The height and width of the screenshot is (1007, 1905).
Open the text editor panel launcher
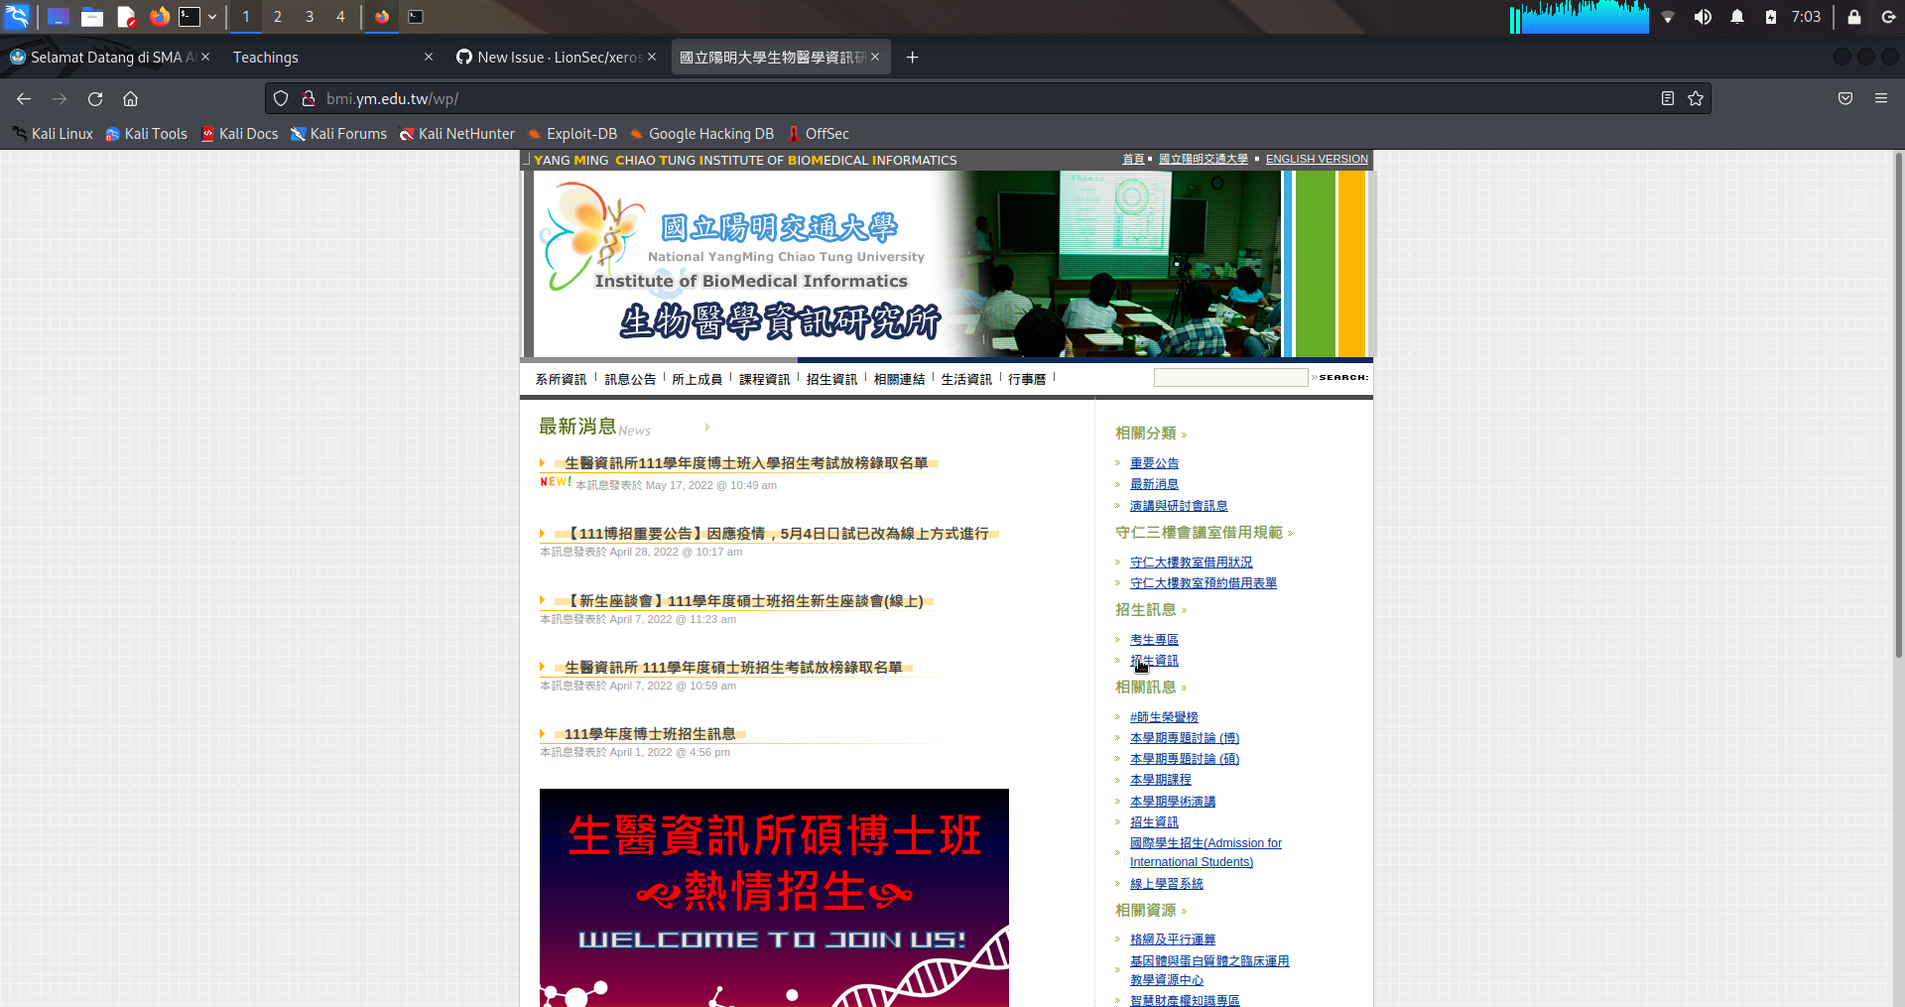click(x=126, y=17)
